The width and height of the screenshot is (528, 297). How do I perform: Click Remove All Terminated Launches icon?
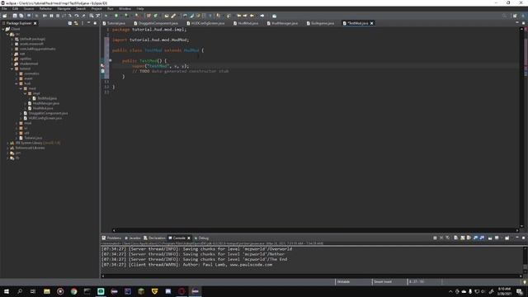[447, 238]
